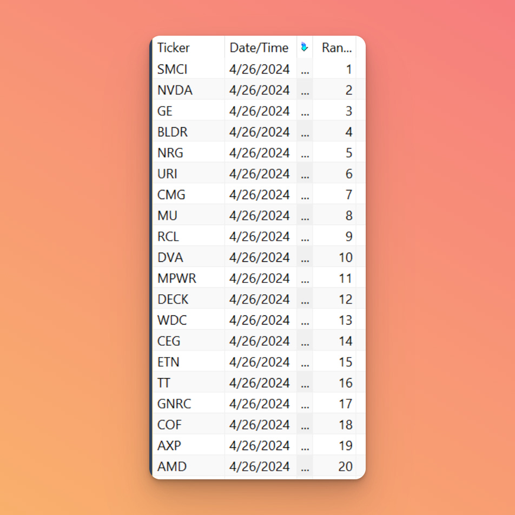Viewport: 515px width, 515px height.
Task: Select the GE ticker cell
Action: 188,111
